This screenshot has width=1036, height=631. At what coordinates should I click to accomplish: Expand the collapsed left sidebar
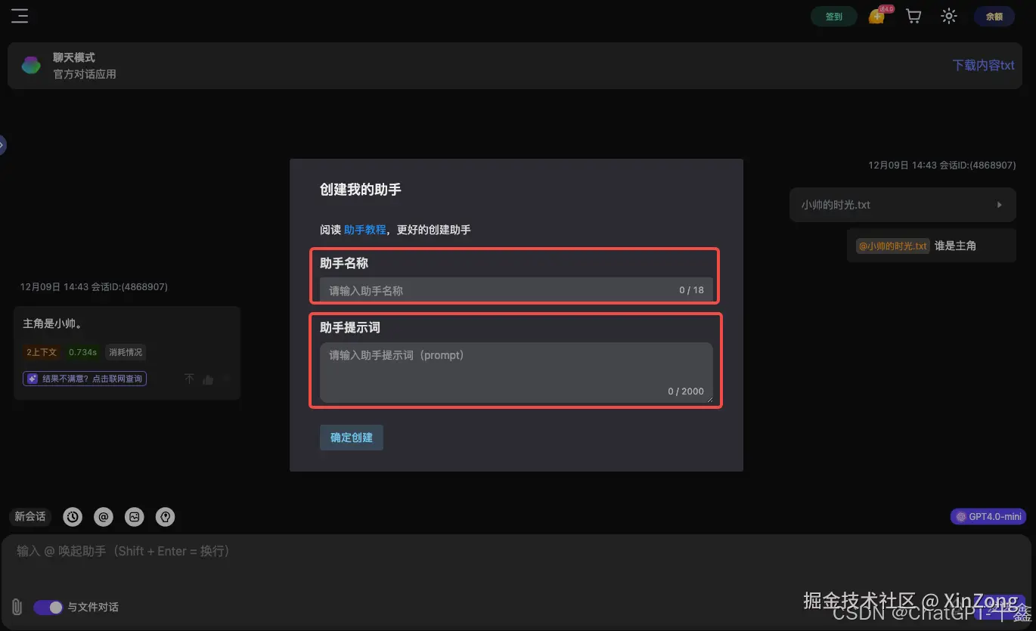coord(2,144)
